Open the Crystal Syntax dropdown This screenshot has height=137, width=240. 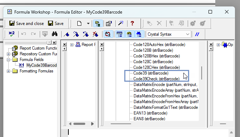pos(168,34)
